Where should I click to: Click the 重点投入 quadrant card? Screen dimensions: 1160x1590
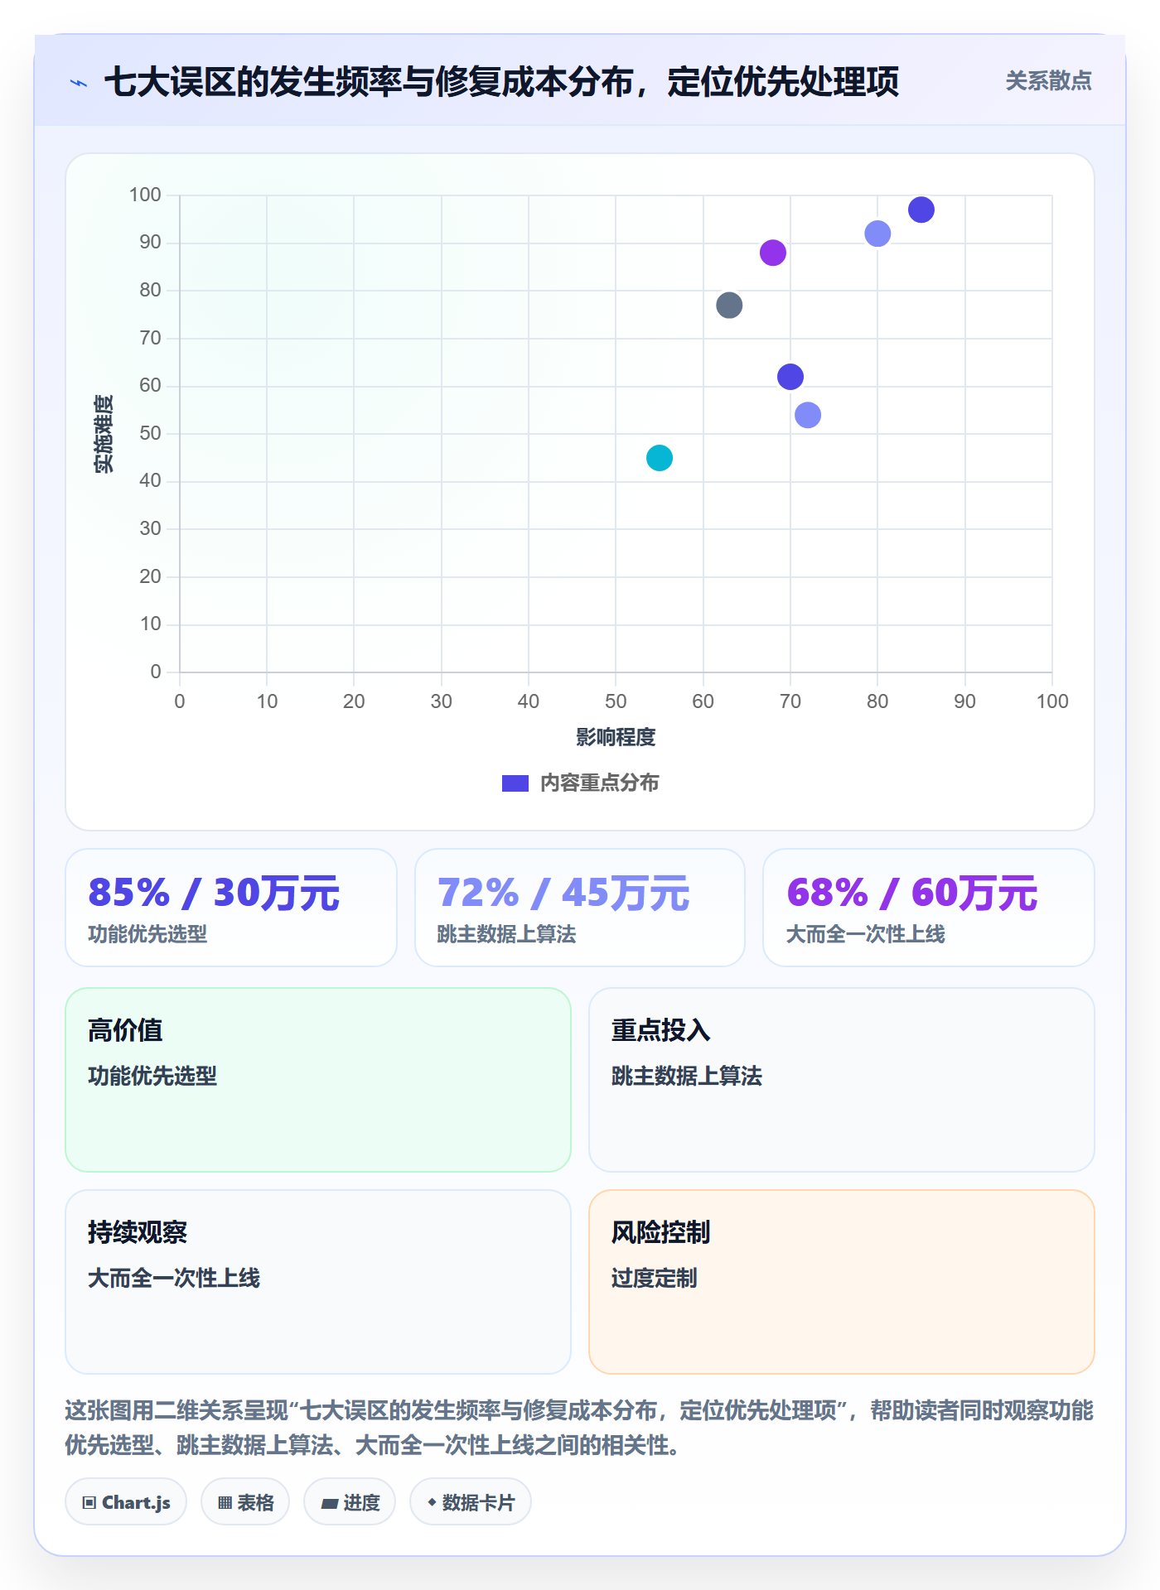[842, 1080]
